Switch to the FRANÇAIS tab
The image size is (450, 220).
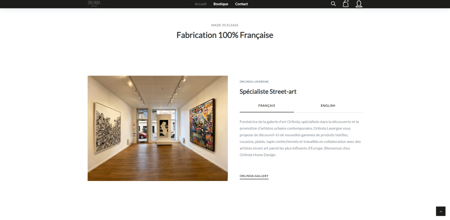(267, 106)
